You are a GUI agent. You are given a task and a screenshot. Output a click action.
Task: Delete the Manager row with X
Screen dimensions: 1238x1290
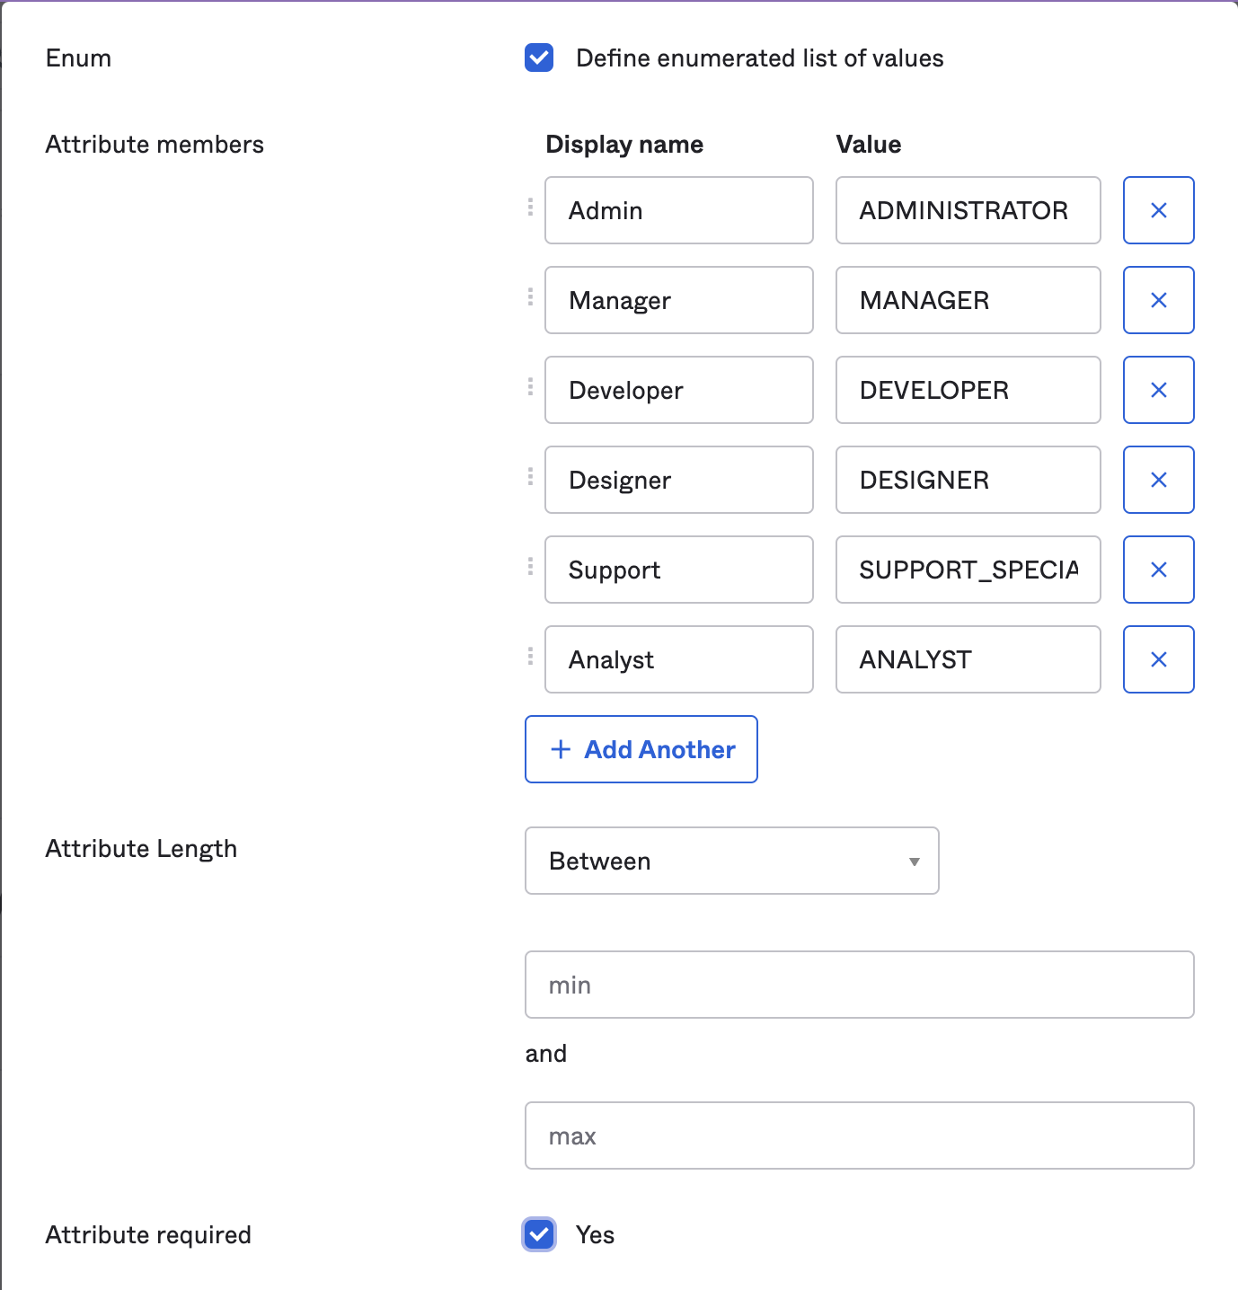pos(1158,300)
